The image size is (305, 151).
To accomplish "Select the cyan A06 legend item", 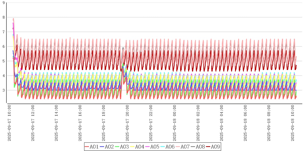I will click(168, 147).
